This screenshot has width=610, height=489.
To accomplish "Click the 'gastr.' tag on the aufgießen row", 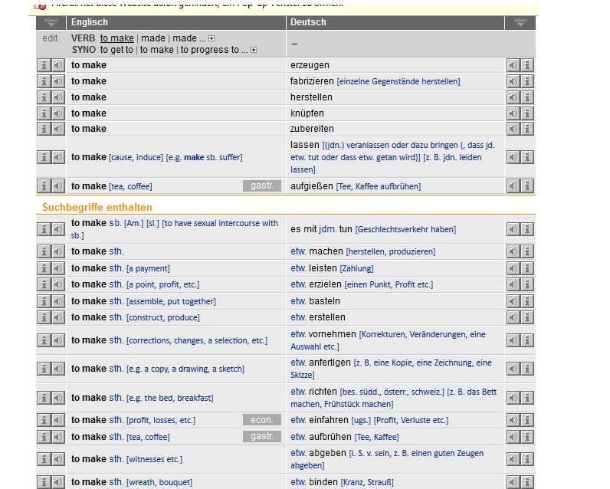I will (262, 186).
